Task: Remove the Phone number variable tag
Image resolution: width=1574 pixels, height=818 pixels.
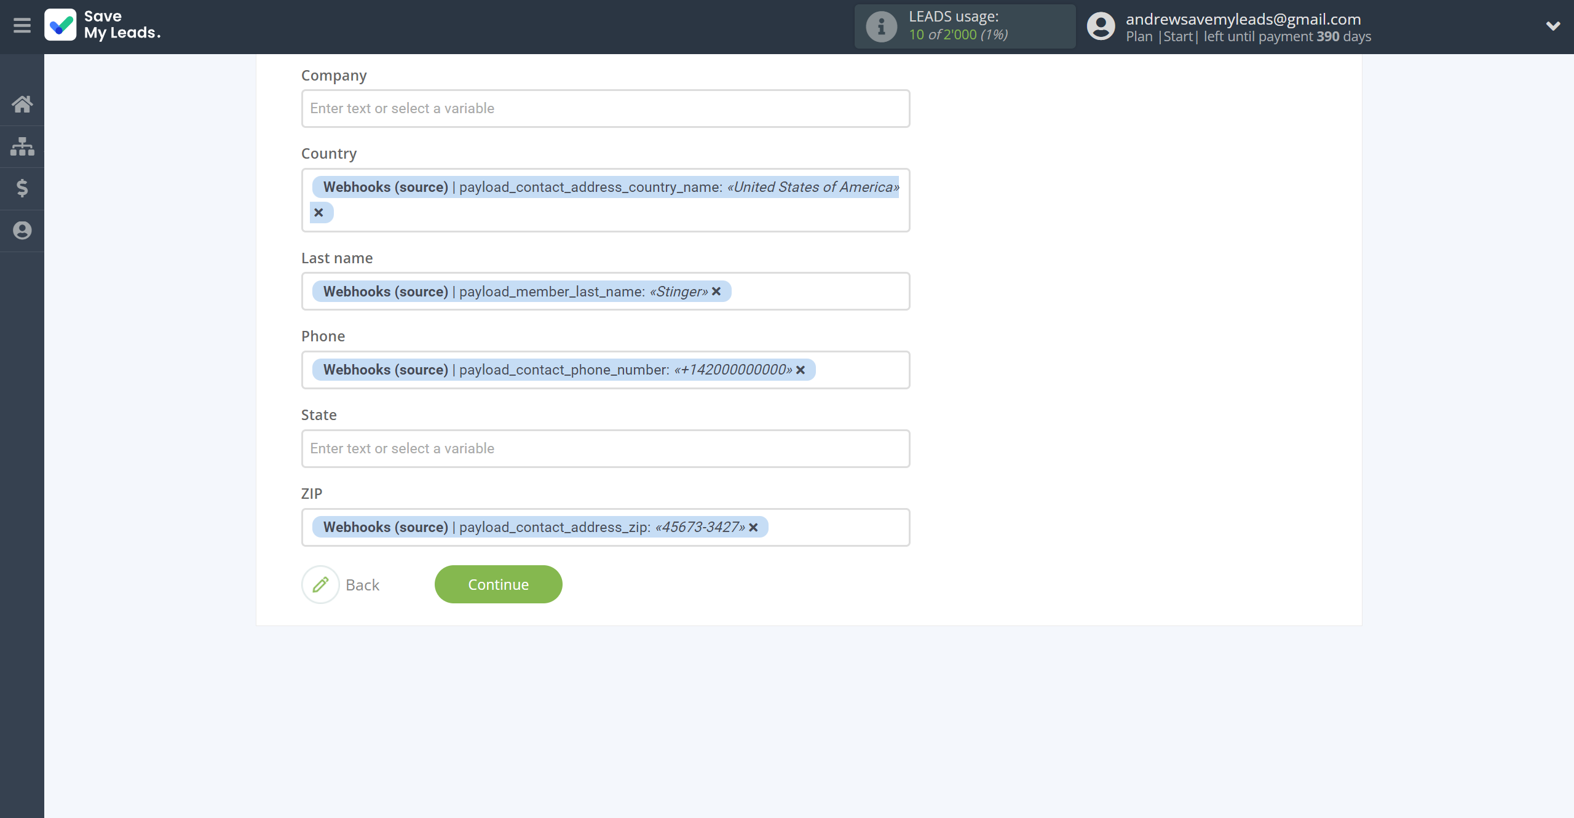Action: [x=801, y=370]
